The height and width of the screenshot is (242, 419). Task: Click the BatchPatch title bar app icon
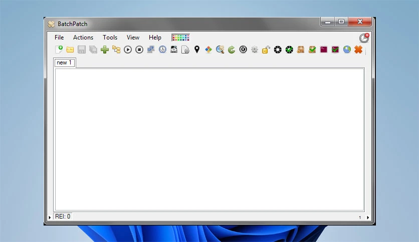coord(51,24)
